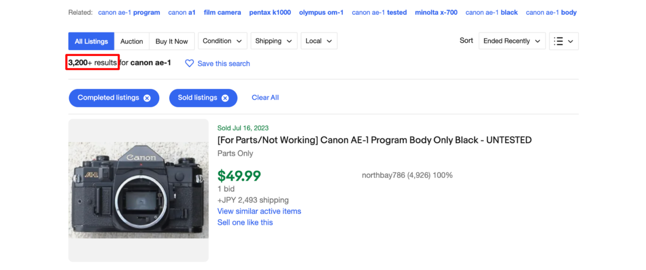
Task: Open the Condition filter dropdown
Action: pyautogui.click(x=222, y=41)
